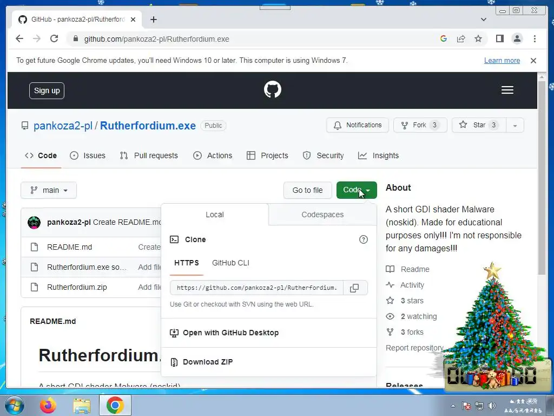
Task: Open clone help question-mark icon
Action: (x=363, y=239)
